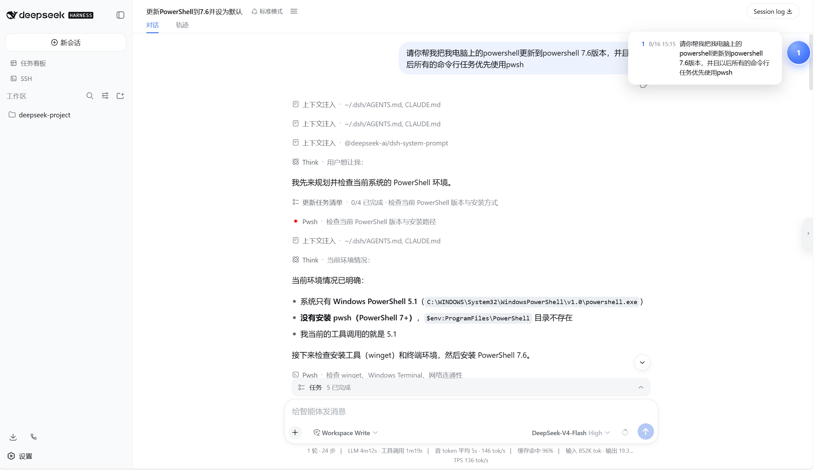Click the Think icon before 当前环境情况
The width and height of the screenshot is (814, 470).
click(296, 260)
